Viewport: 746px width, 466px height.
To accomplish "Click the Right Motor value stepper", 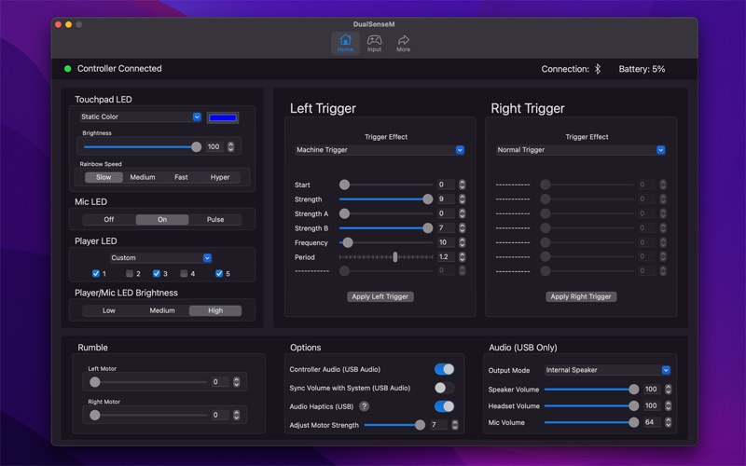I will (237, 415).
